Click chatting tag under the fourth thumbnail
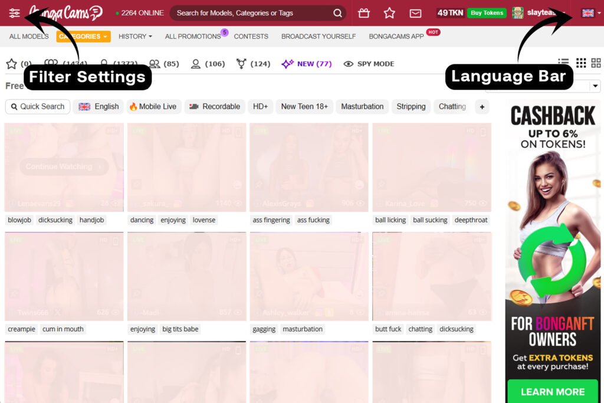This screenshot has width=604, height=403. pos(420,329)
